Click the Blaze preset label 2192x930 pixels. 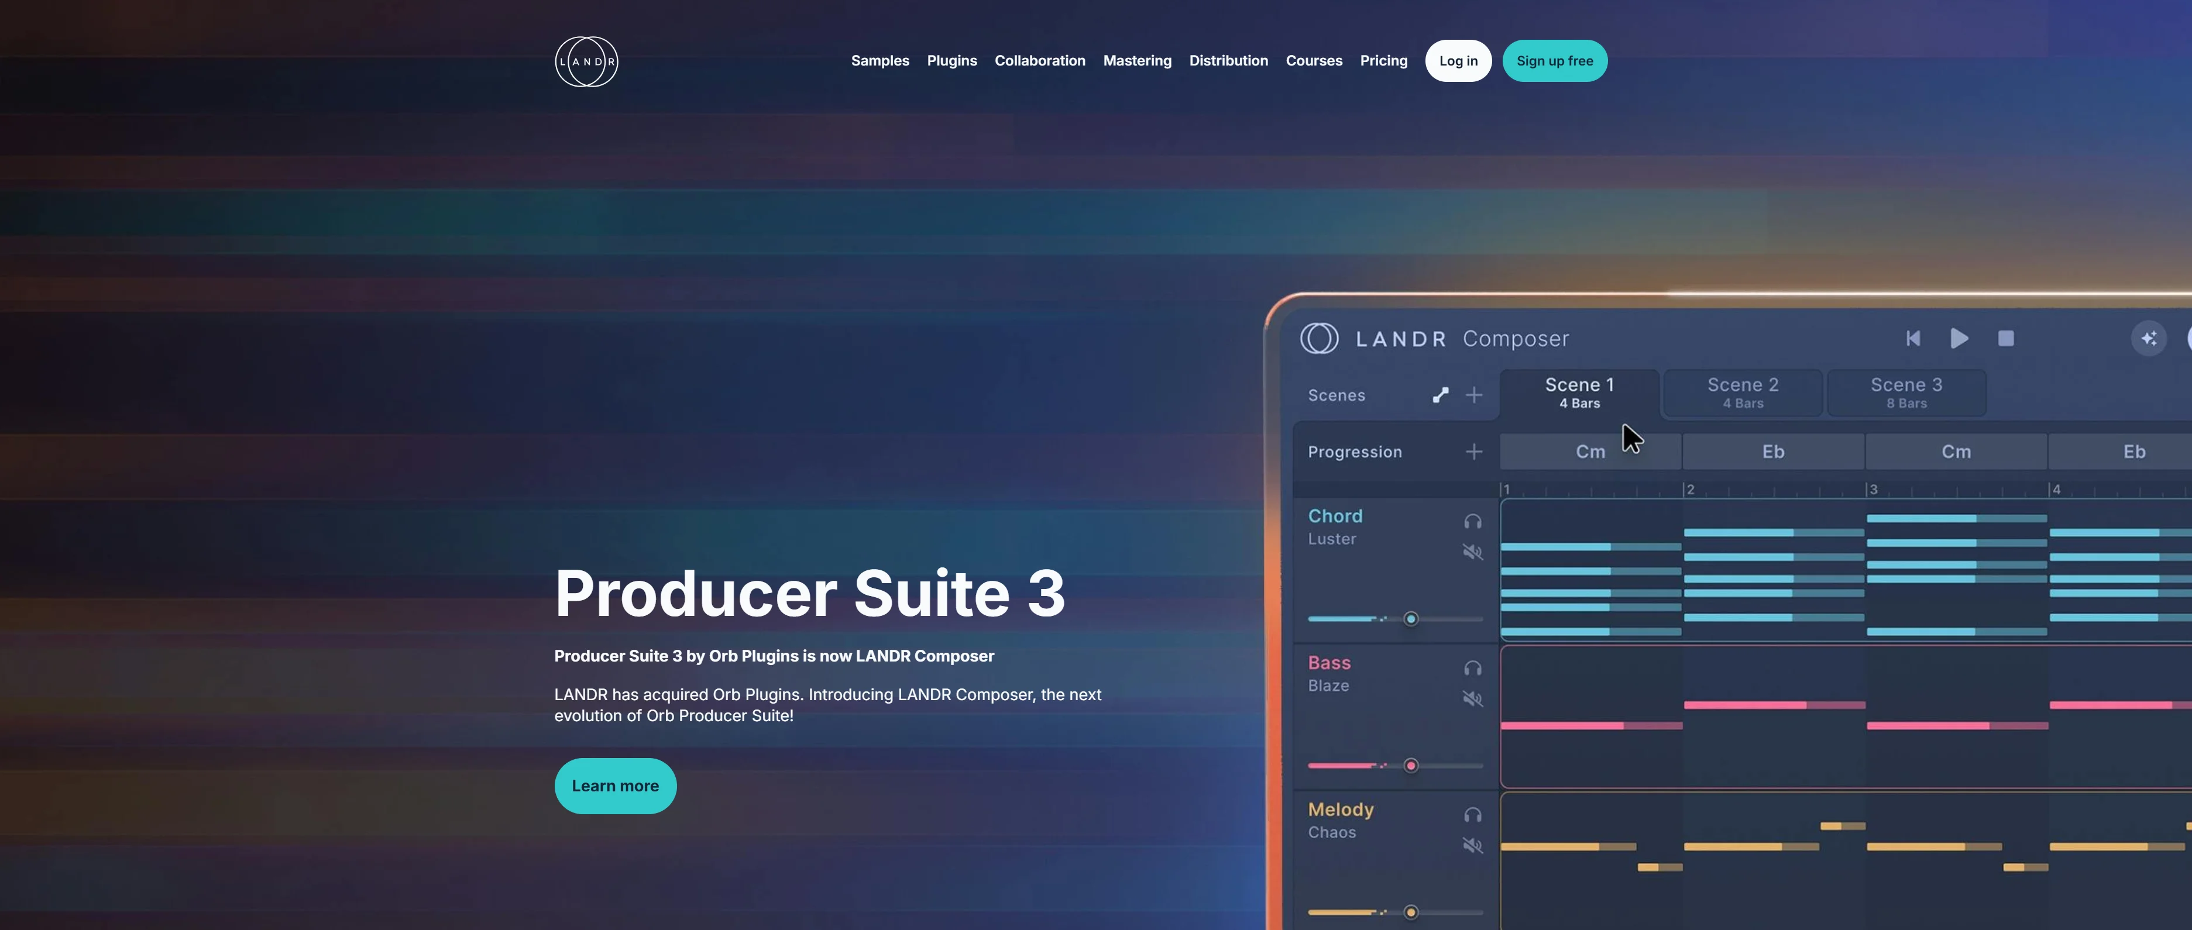(x=1328, y=686)
